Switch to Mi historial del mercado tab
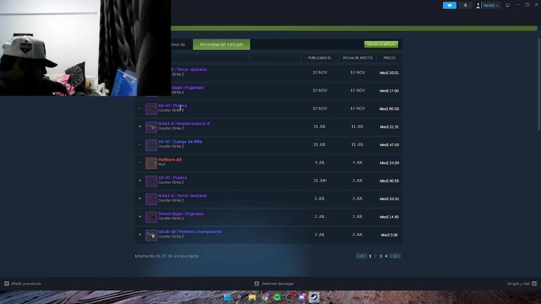This screenshot has height=304, width=541. pyautogui.click(x=221, y=44)
